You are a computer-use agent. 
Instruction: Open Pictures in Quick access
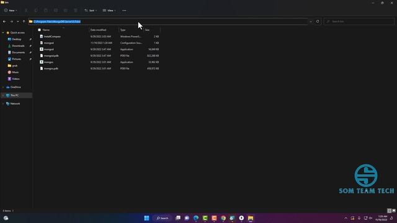(17, 59)
